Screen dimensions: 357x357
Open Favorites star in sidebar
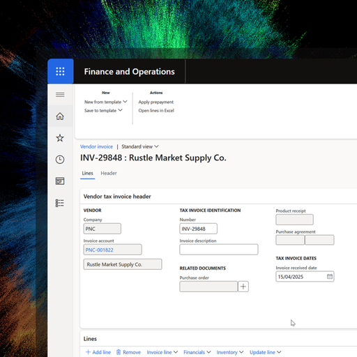click(60, 138)
